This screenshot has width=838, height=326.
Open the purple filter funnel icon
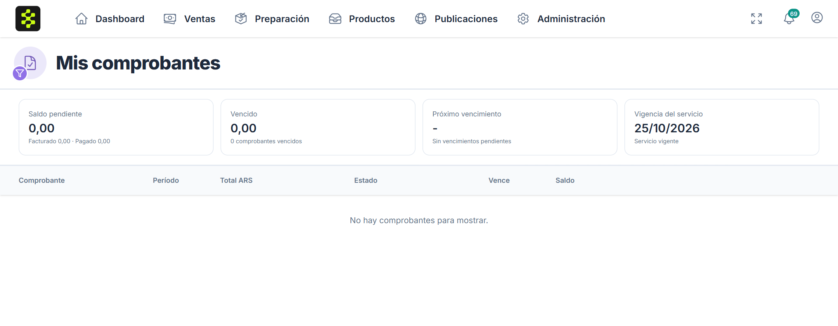point(20,73)
